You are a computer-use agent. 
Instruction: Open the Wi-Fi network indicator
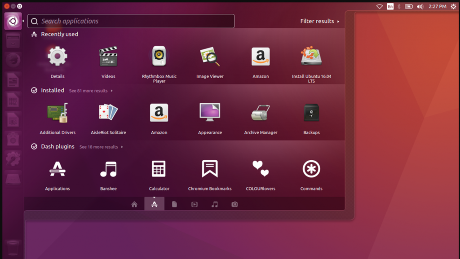[x=379, y=6]
